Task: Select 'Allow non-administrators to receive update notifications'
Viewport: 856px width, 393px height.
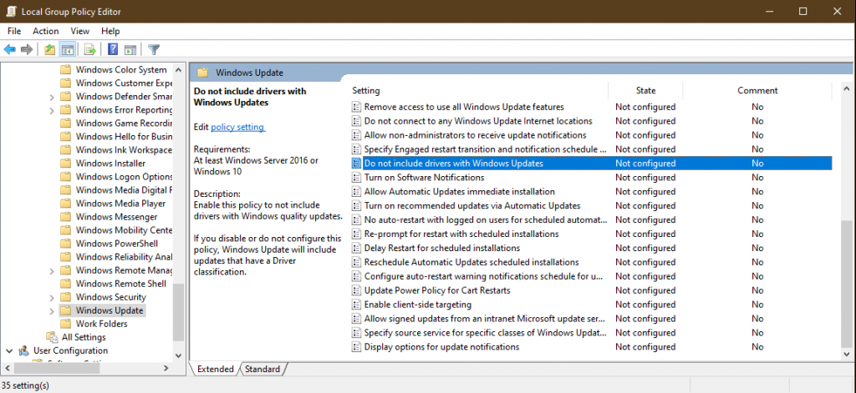Action: tap(476, 135)
